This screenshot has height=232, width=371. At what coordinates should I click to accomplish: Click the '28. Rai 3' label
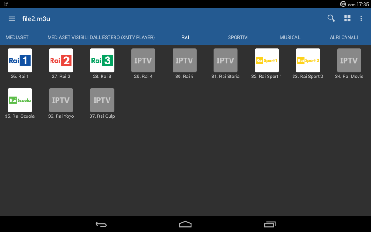pos(102,77)
